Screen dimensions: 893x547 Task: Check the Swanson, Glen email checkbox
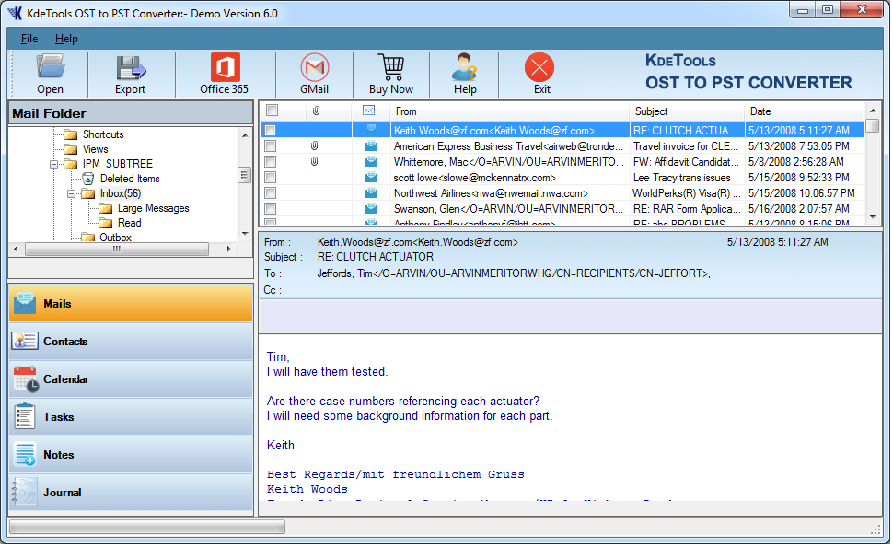click(271, 209)
